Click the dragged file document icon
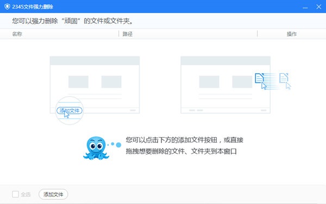This screenshot has height=204, width=326. click(259, 78)
